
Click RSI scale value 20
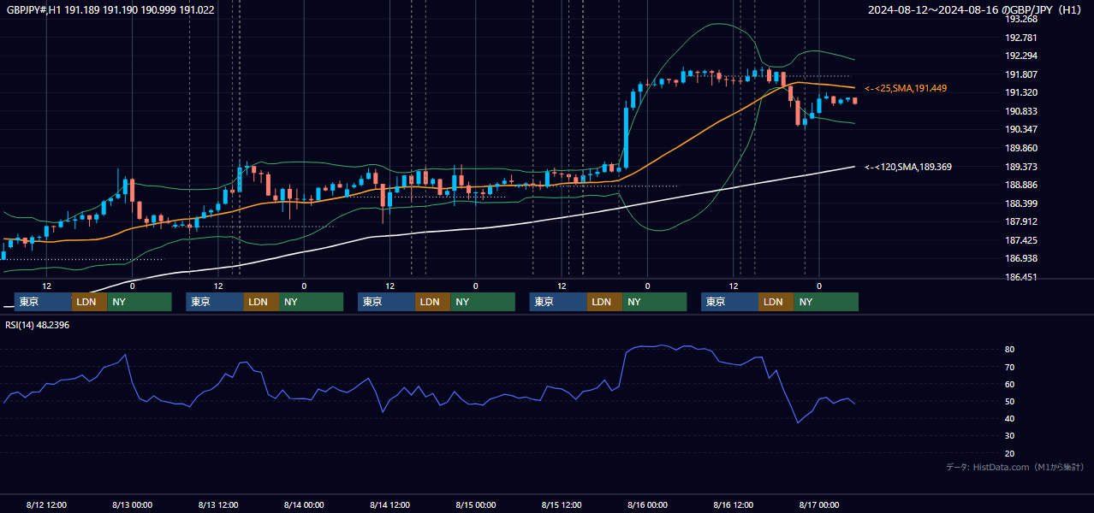[1010, 453]
